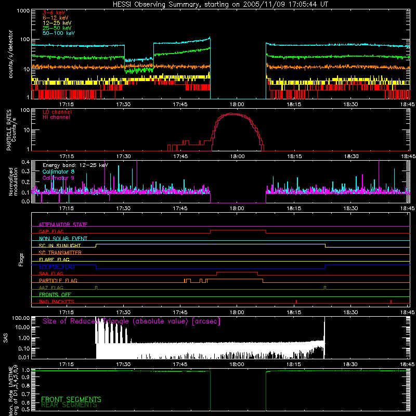
Task: Select the 'Collimator 8' legend label
Action: pyautogui.click(x=58, y=172)
